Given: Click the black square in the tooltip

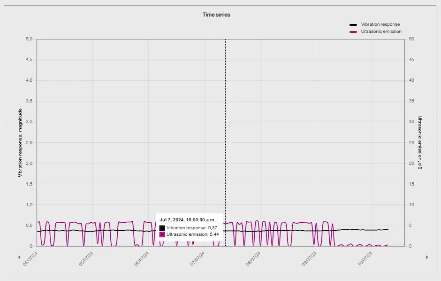Looking at the screenshot, I should (162, 227).
